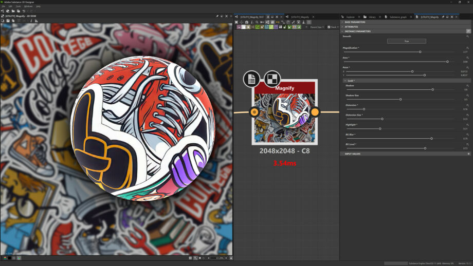Click the purple node icon in graph toolbar
Image resolution: width=473 pixels, height=266 pixels.
tap(276, 27)
